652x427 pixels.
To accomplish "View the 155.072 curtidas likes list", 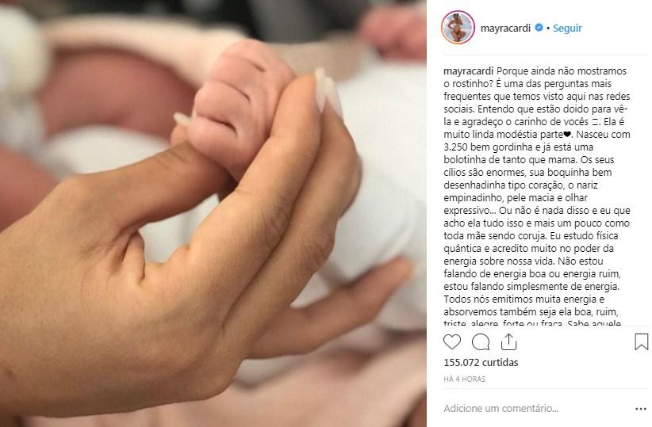I will click(481, 363).
